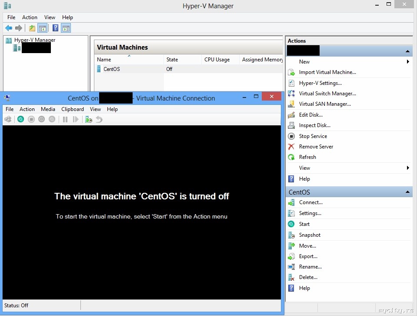
Task: Open File menu in Virtual Machine Connection
Action: [10, 109]
